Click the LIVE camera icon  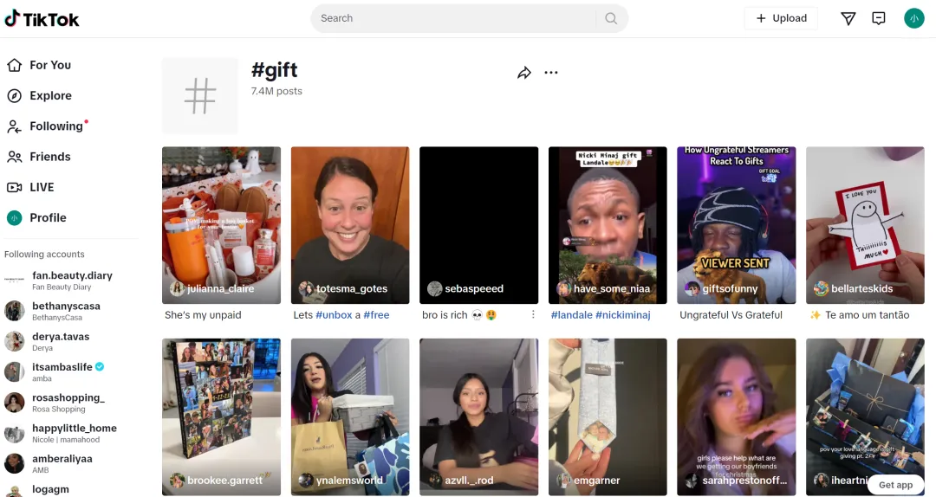(x=15, y=187)
